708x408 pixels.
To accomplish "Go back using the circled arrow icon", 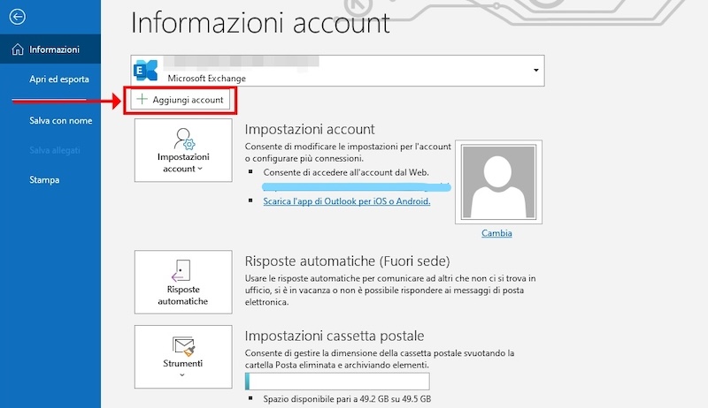I will click(17, 17).
